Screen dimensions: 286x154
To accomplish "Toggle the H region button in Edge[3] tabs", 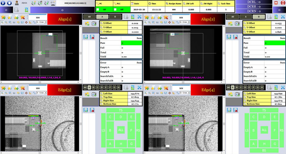I will (119, 87).
